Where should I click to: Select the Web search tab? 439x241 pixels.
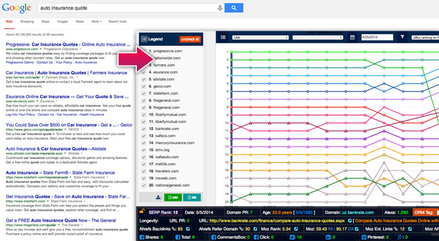(9, 22)
